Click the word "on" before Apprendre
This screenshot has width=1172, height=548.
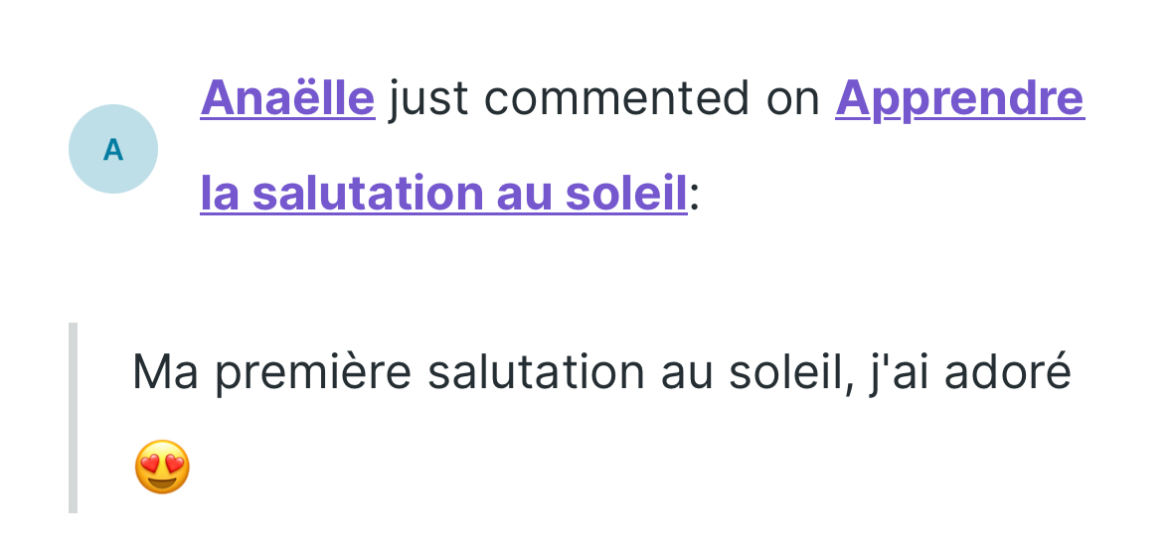click(794, 98)
